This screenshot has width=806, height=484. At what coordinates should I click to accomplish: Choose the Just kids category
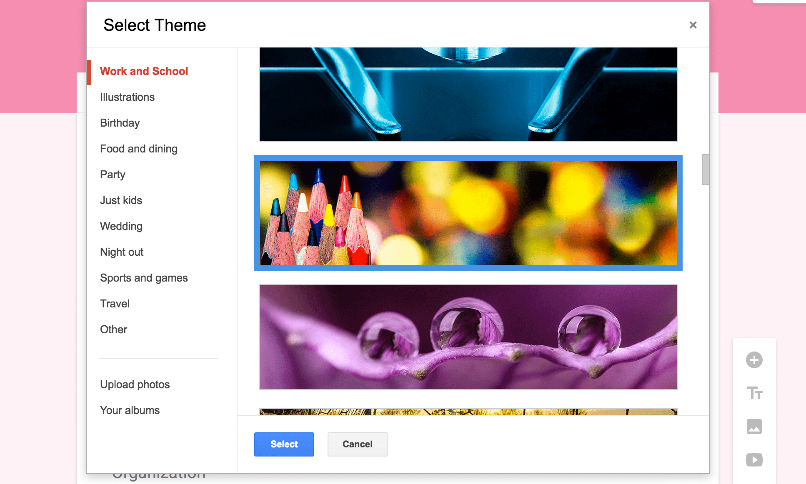(x=121, y=200)
